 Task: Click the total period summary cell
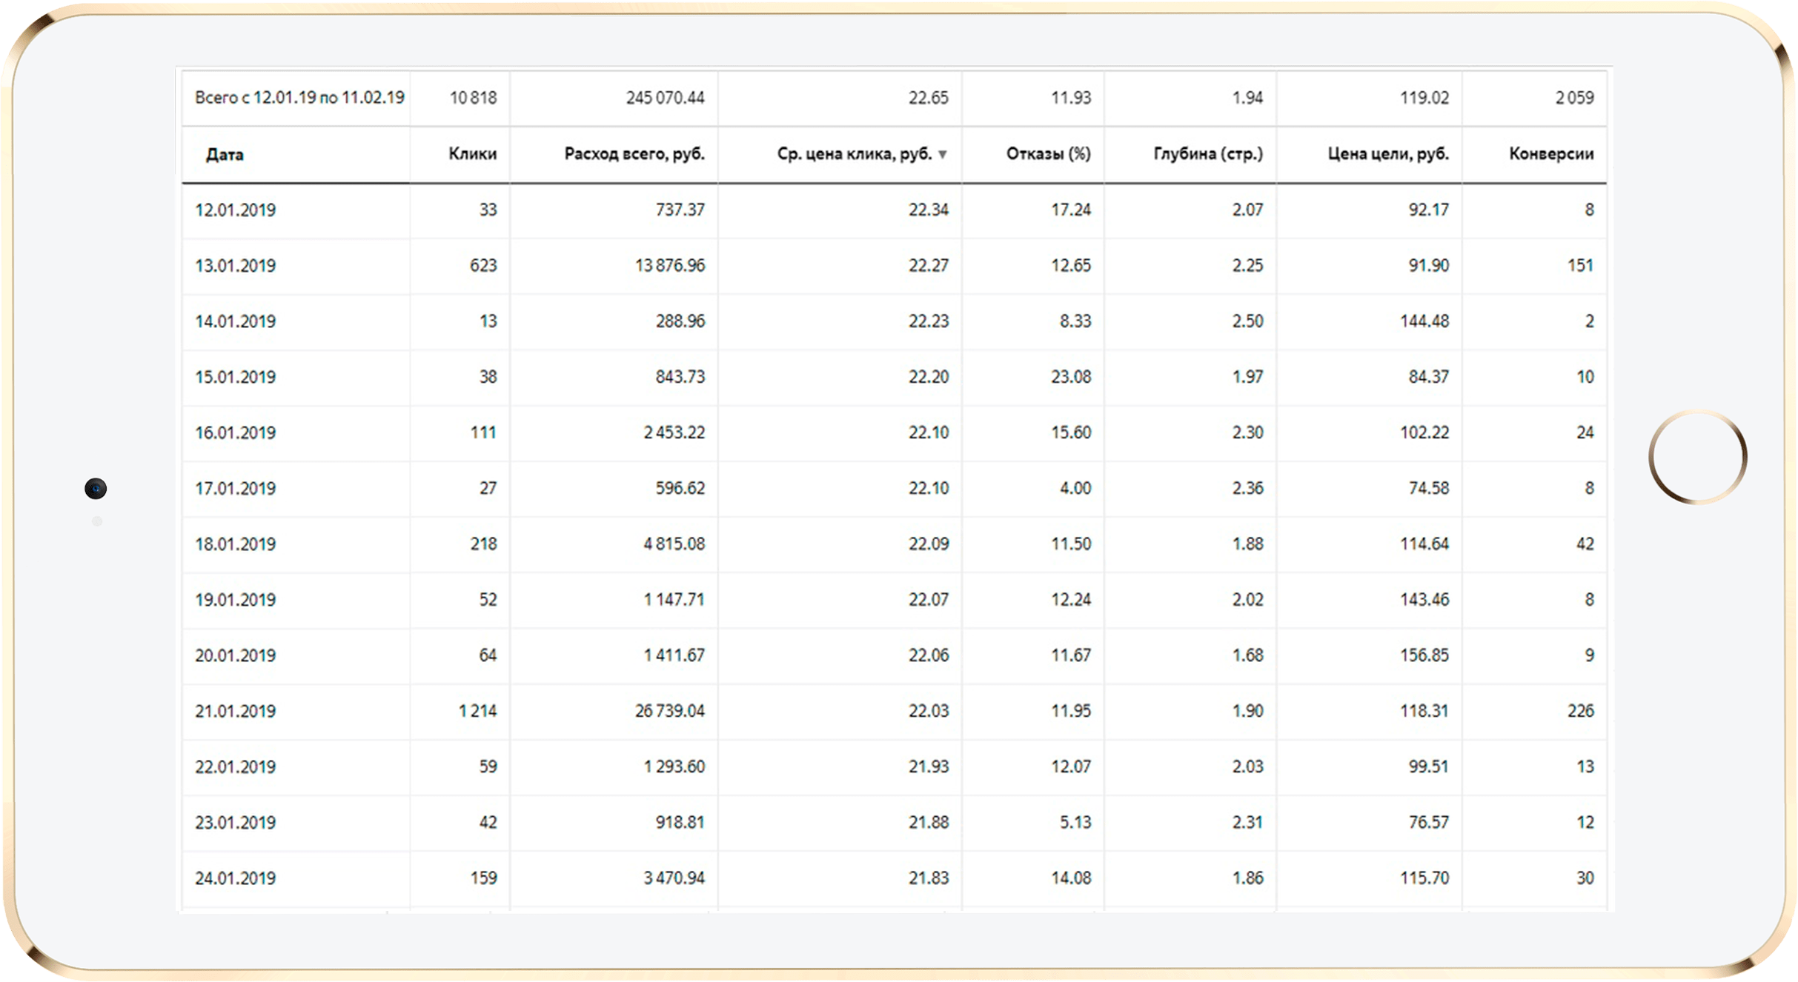coord(299,98)
